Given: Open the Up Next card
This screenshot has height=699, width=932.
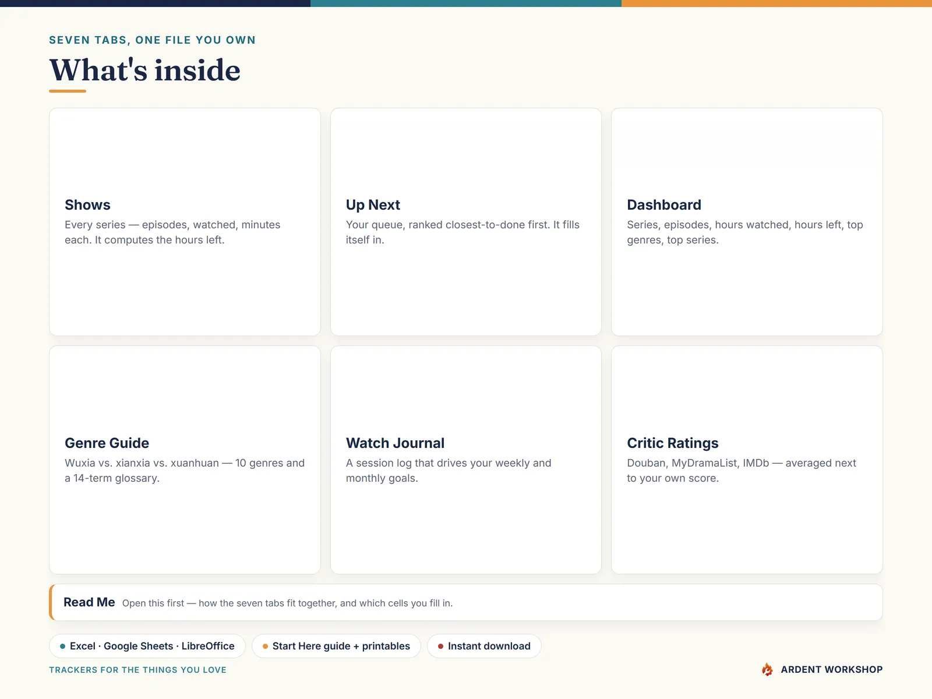Looking at the screenshot, I should (x=466, y=222).
